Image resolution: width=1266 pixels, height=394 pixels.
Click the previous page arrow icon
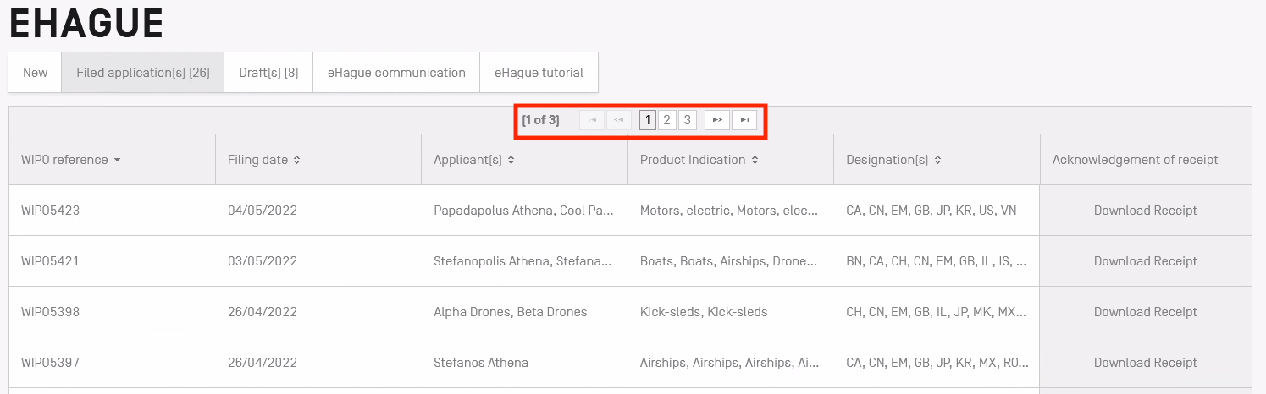click(618, 120)
